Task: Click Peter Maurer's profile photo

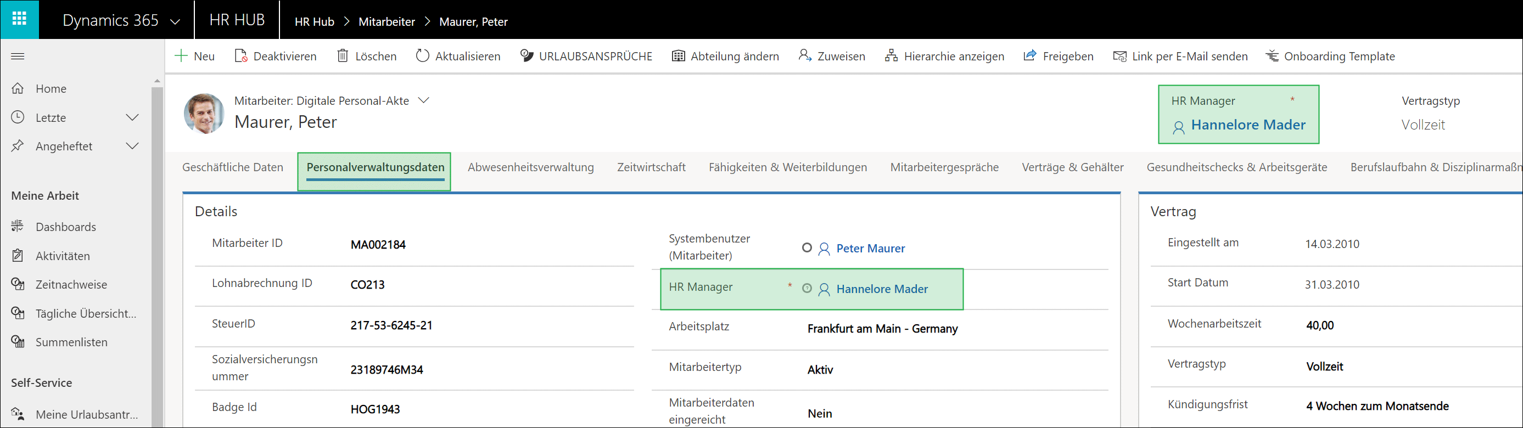Action: click(204, 113)
